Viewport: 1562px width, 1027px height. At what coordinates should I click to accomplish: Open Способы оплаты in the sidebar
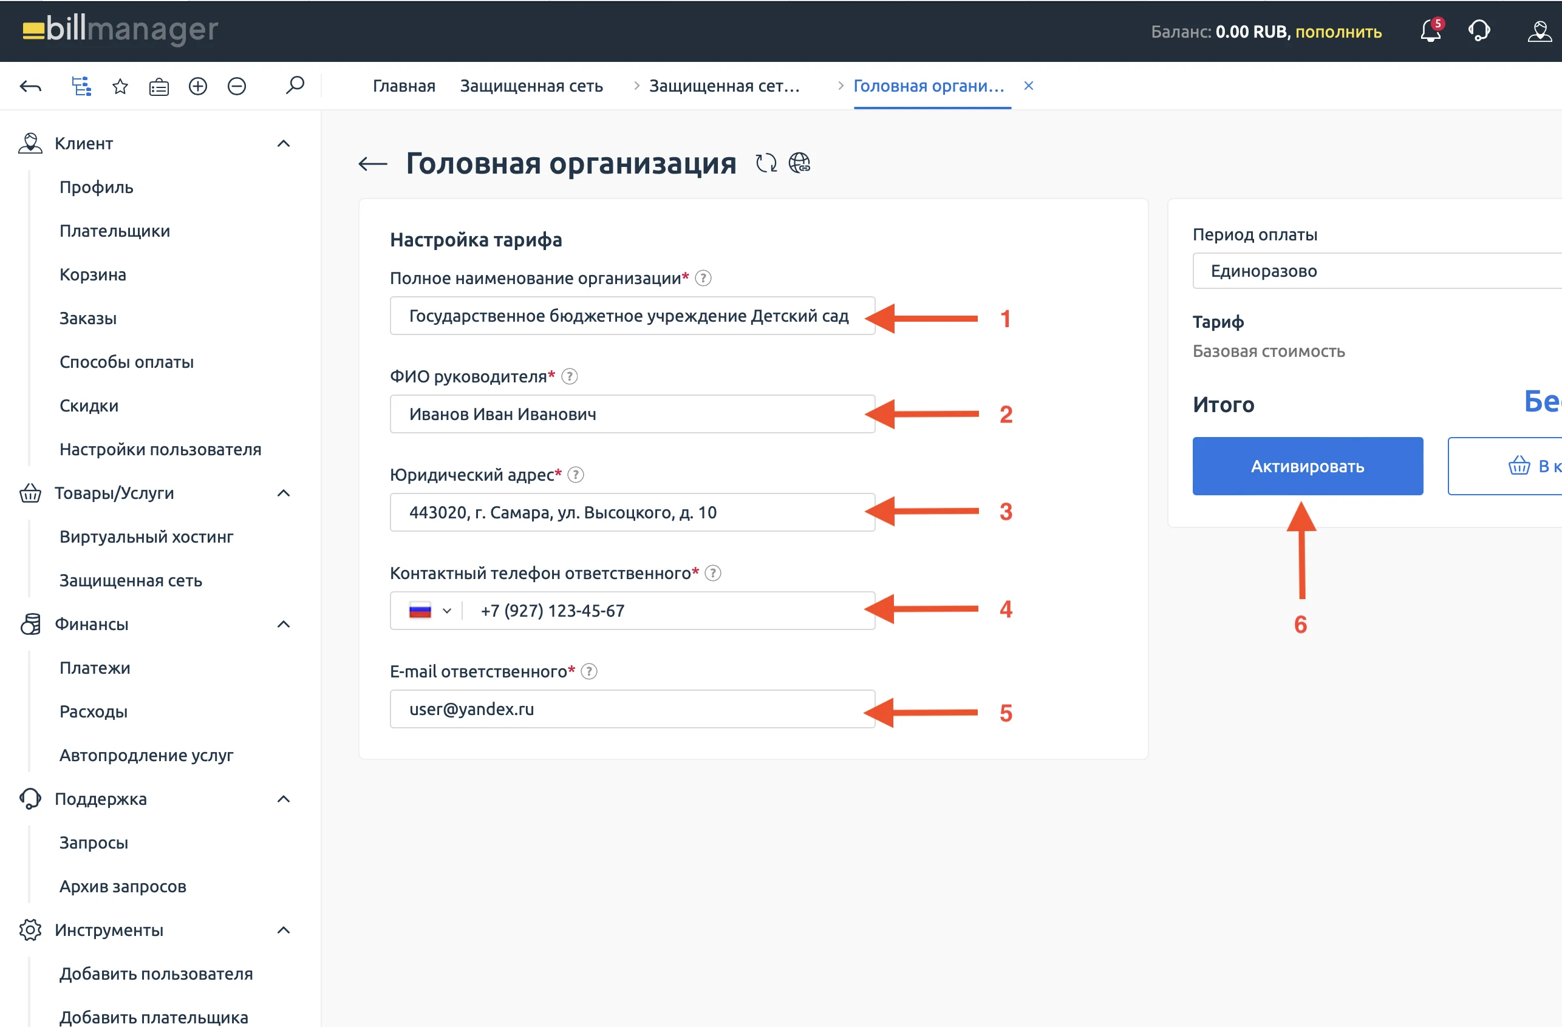pos(127,362)
